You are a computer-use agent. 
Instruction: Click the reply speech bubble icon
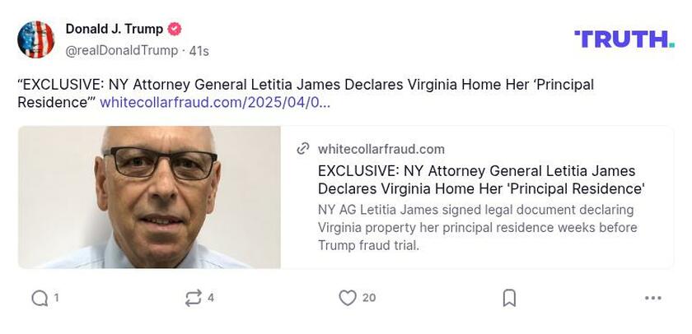(x=39, y=298)
